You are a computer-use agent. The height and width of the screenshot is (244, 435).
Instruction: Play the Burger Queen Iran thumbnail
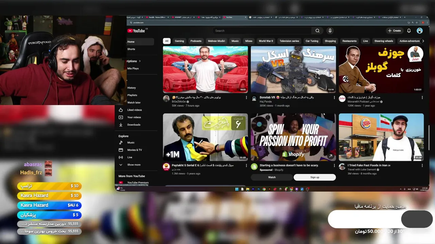tap(381, 137)
